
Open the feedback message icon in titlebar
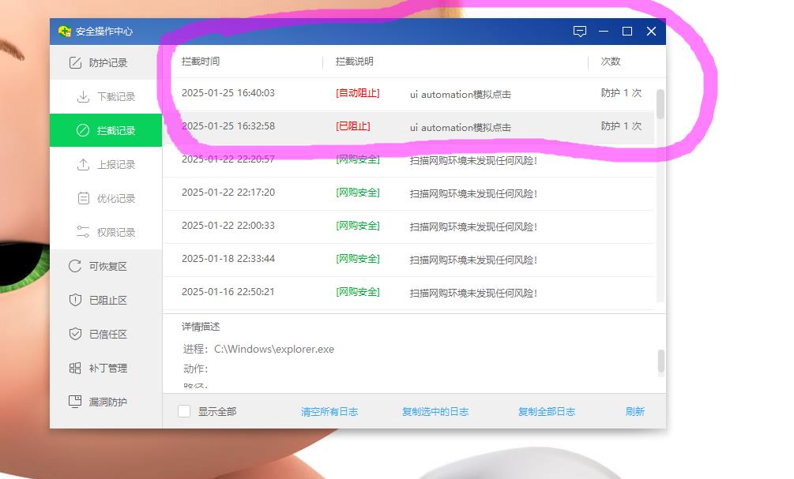581,32
